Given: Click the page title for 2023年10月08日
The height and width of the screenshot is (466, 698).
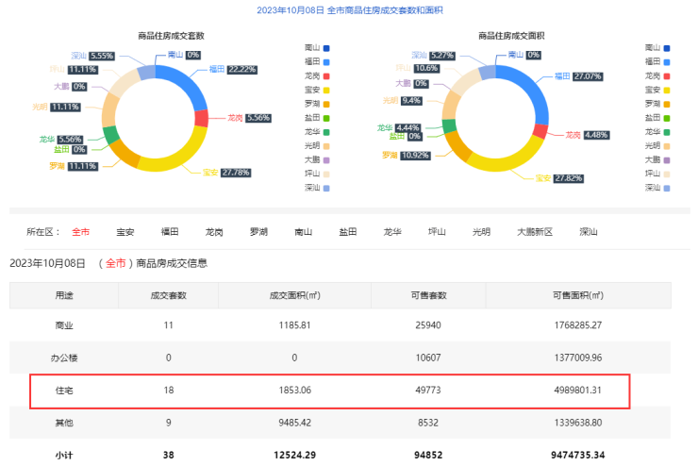Looking at the screenshot, I should click(350, 10).
